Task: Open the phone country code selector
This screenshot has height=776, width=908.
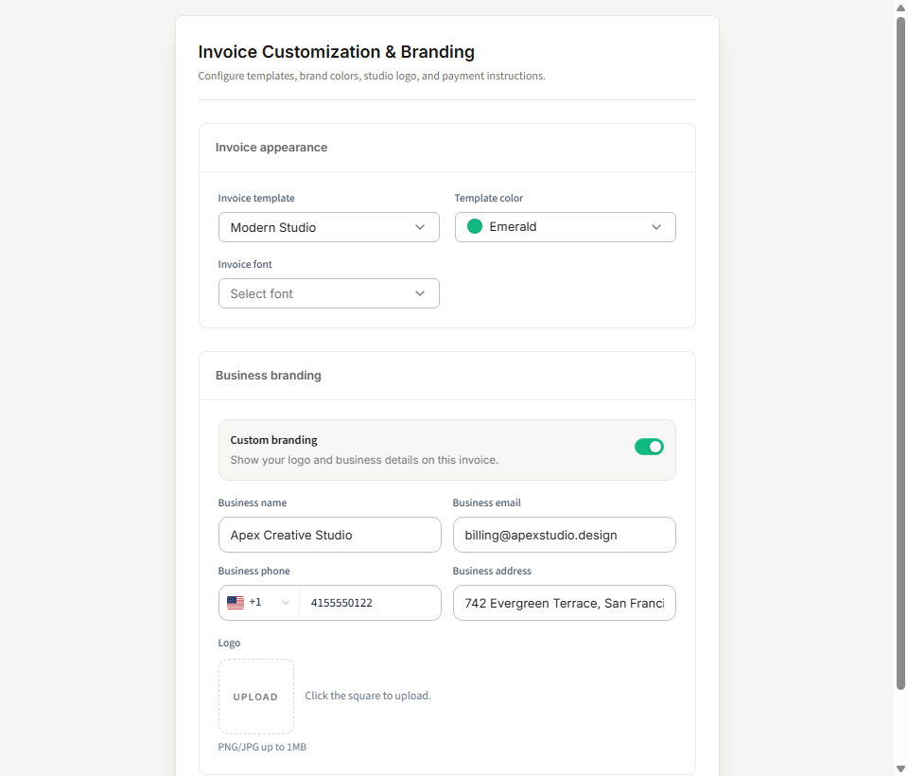Action: [259, 603]
